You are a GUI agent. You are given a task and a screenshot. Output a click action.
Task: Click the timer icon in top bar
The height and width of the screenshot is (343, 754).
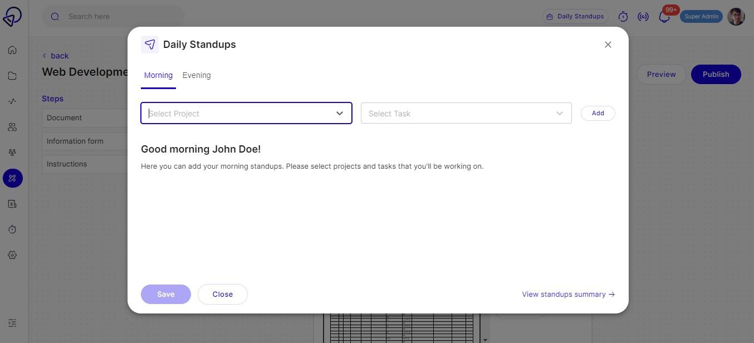[622, 16]
